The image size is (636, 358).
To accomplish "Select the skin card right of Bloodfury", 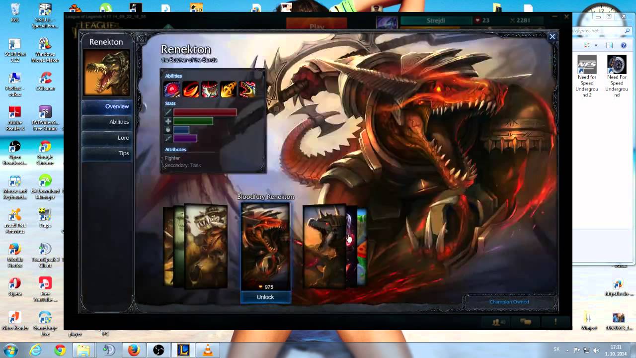I will (324, 247).
